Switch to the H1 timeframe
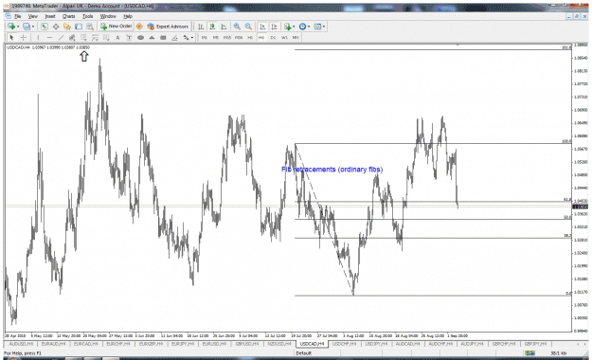 (x=250, y=37)
